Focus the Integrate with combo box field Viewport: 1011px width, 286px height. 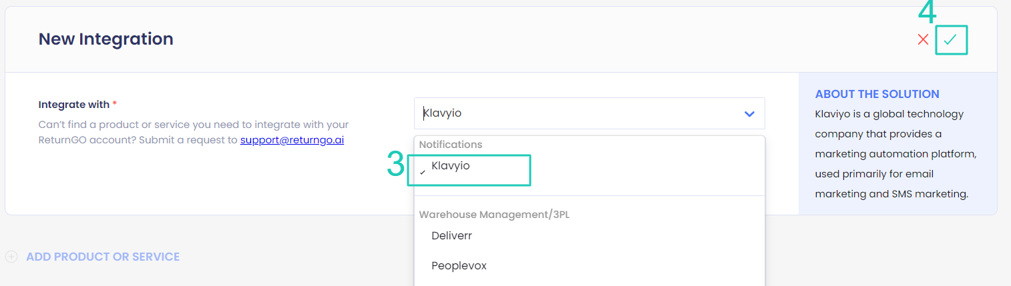(589, 113)
